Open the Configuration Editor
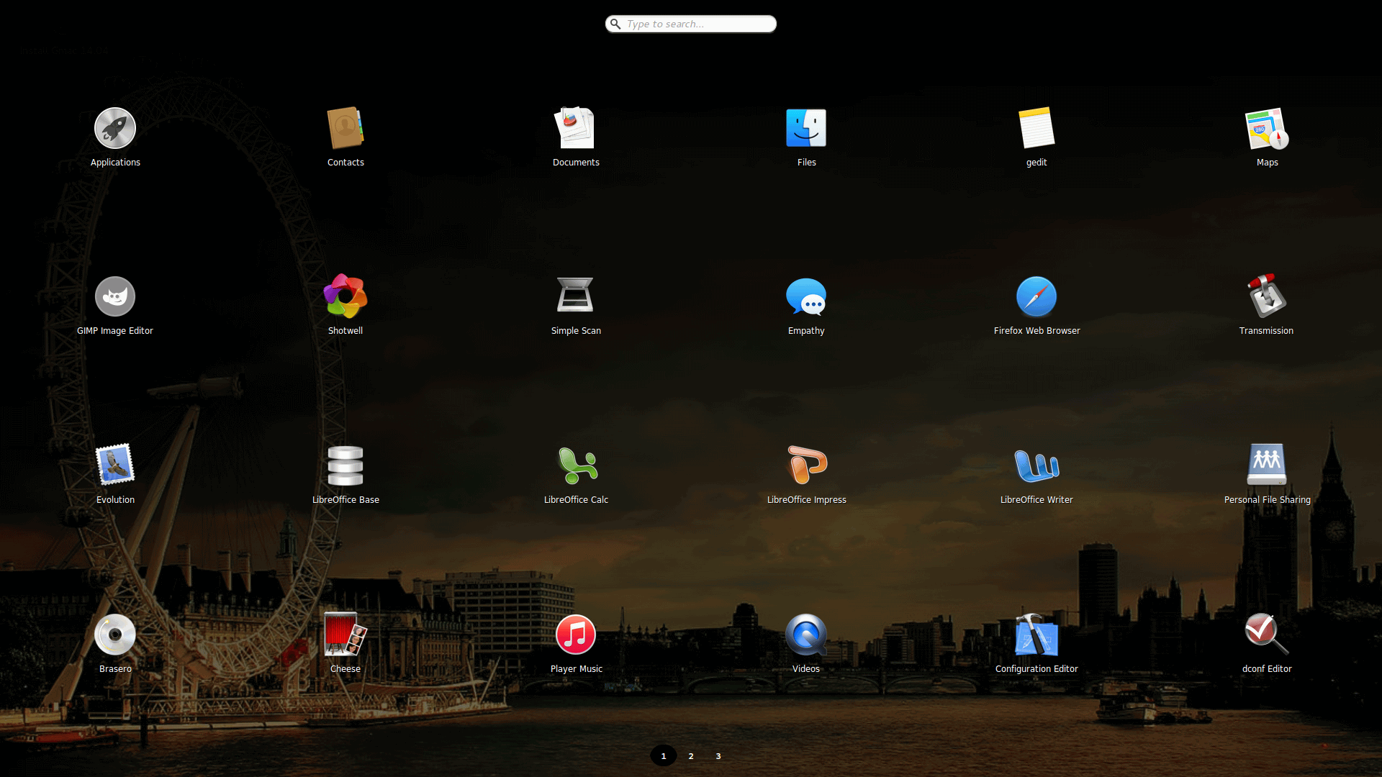Viewport: 1382px width, 777px height. tap(1036, 635)
